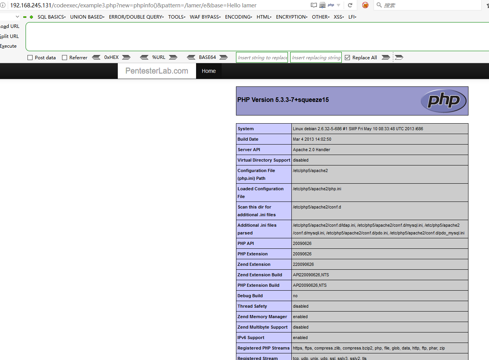Enable the Referrer checkbox
The height and width of the screenshot is (360, 489).
(x=65, y=58)
